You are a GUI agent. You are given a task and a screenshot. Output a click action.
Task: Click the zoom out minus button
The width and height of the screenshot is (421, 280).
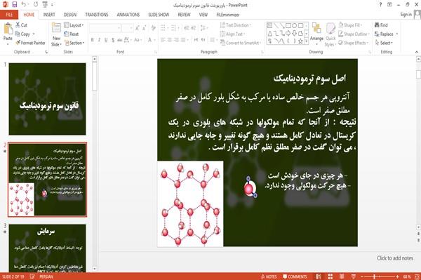pos(362,276)
